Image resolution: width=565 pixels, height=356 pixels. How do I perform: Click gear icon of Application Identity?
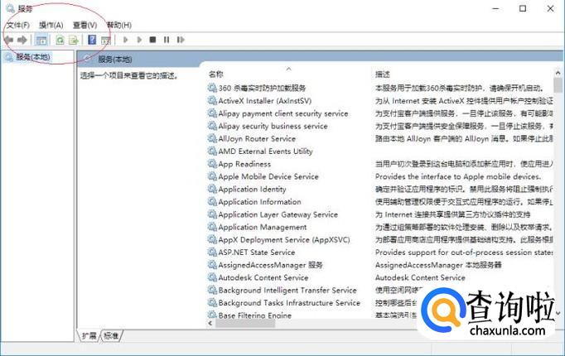212,189
